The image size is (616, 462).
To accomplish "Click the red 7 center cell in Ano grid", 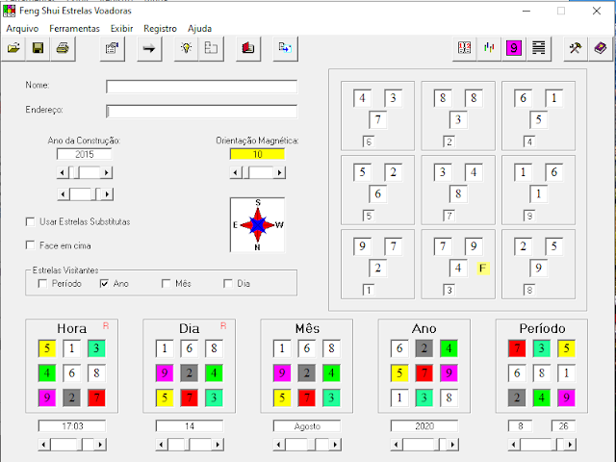I will point(423,372).
